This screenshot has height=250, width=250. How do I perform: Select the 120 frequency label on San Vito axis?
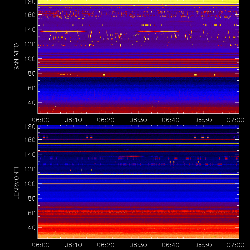click(x=30, y=44)
